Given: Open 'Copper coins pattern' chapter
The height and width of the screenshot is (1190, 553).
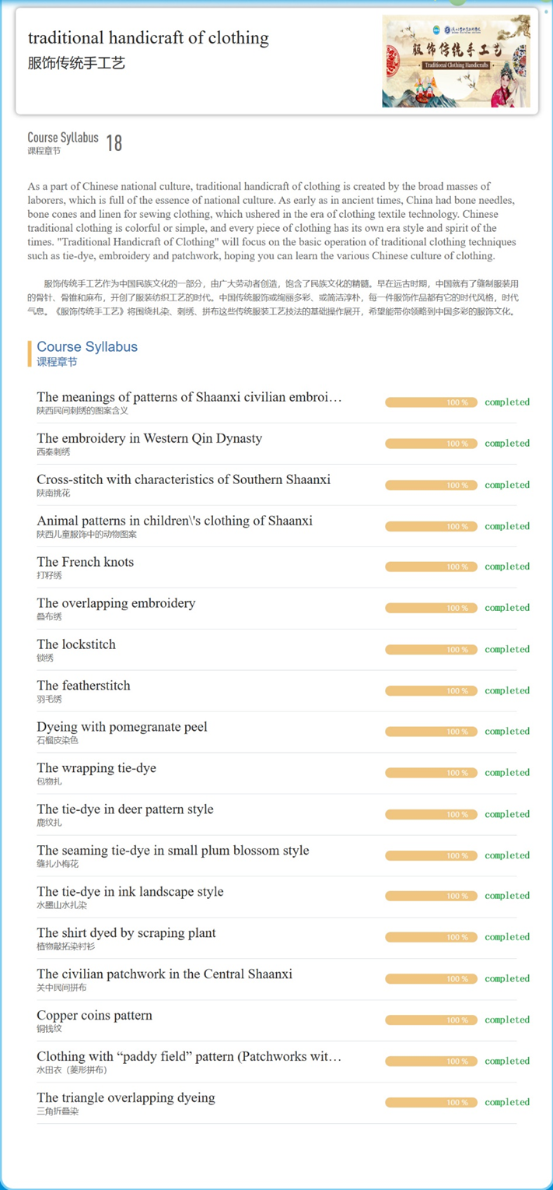Looking at the screenshot, I should pyautogui.click(x=95, y=1016).
